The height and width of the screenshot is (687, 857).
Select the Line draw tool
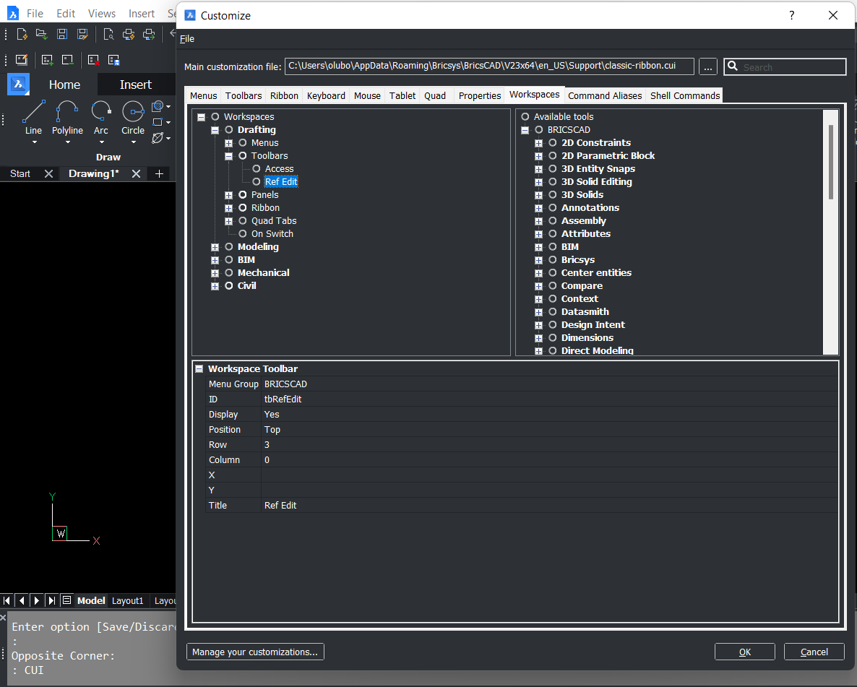click(x=33, y=118)
